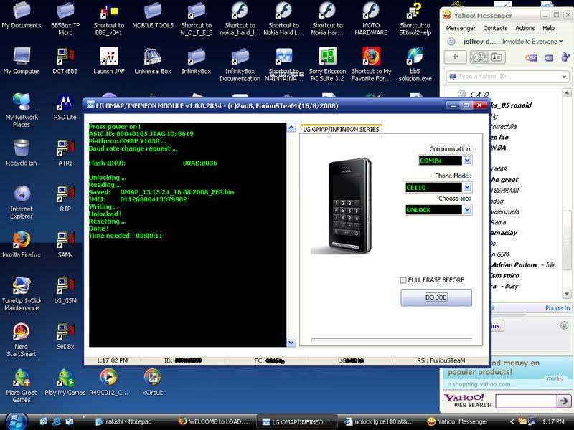Click the taskbar clock showing 1:17 PM
The width and height of the screenshot is (574, 430).
pyautogui.click(x=553, y=421)
